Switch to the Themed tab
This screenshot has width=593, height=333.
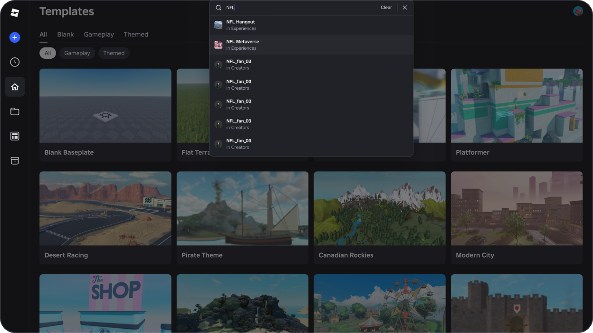[x=136, y=35]
